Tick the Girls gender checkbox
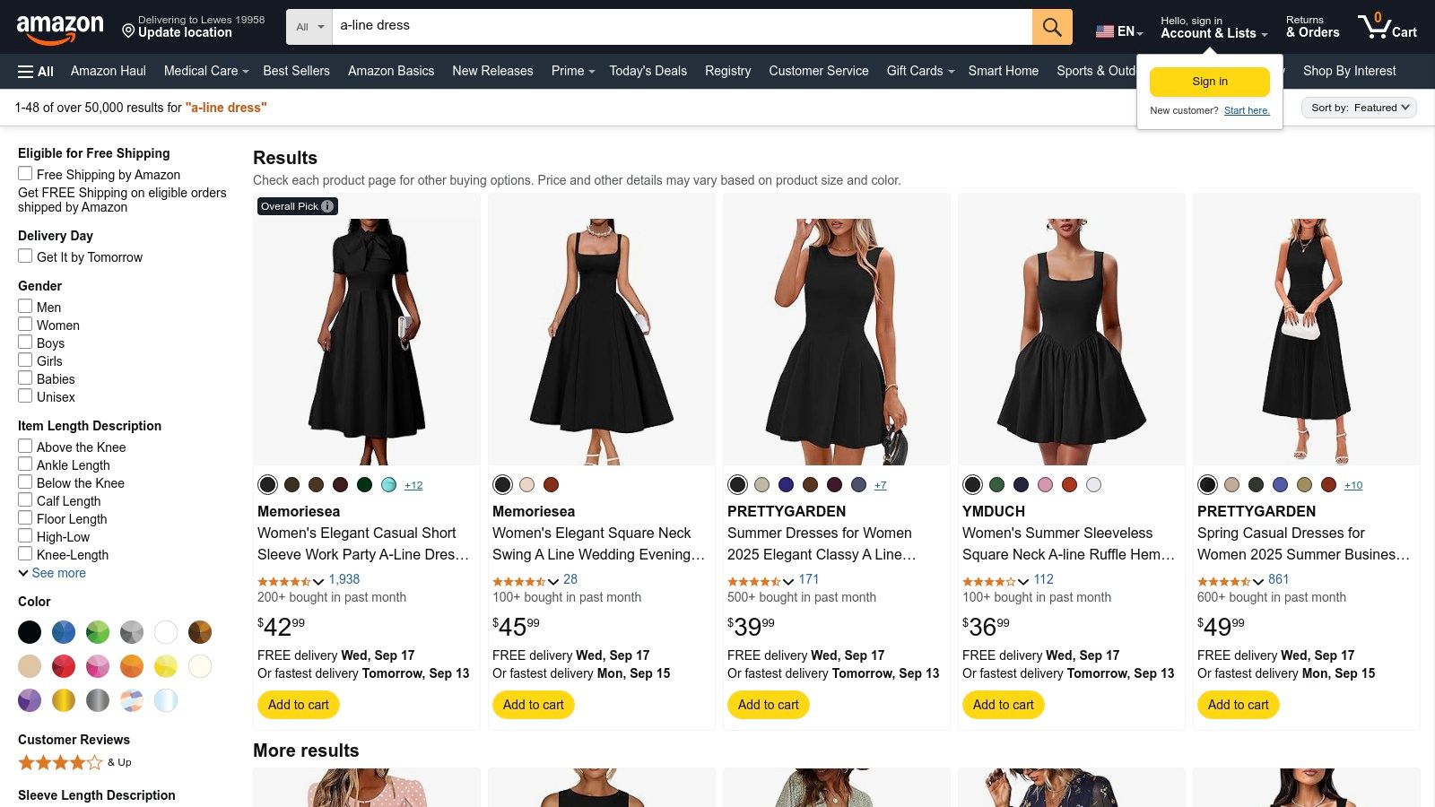Screen dimensions: 1435x807 pos(25,360)
